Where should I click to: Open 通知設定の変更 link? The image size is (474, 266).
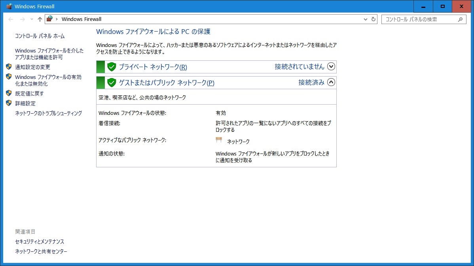(33, 67)
